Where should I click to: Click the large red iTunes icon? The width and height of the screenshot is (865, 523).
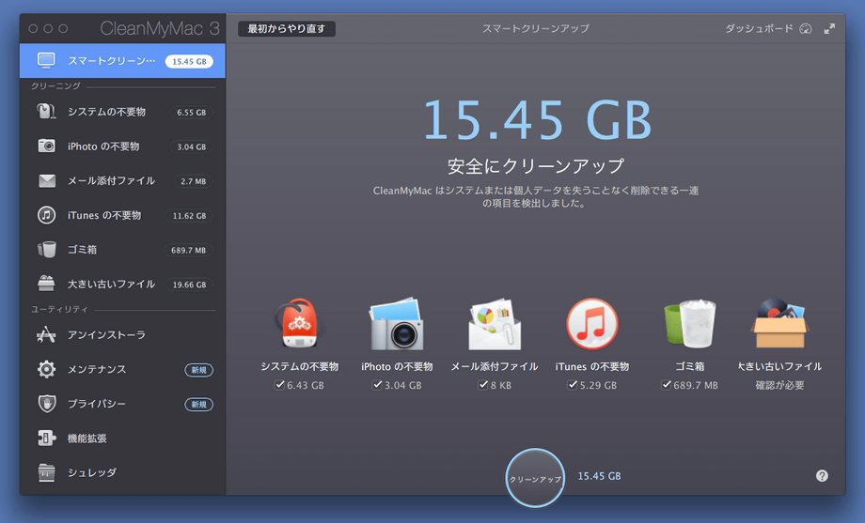[592, 324]
